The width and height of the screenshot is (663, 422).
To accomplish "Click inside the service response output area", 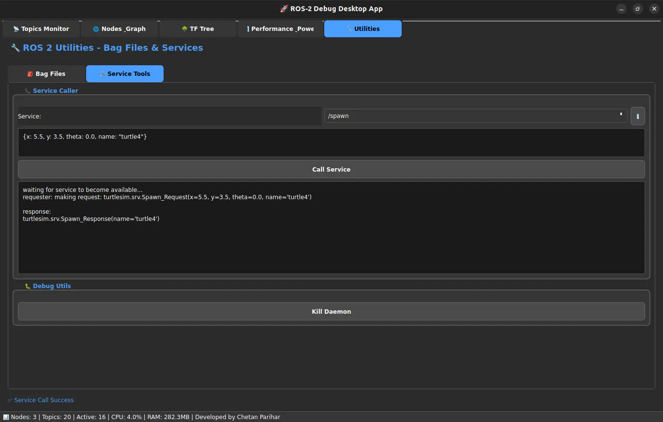I will pyautogui.click(x=331, y=242).
